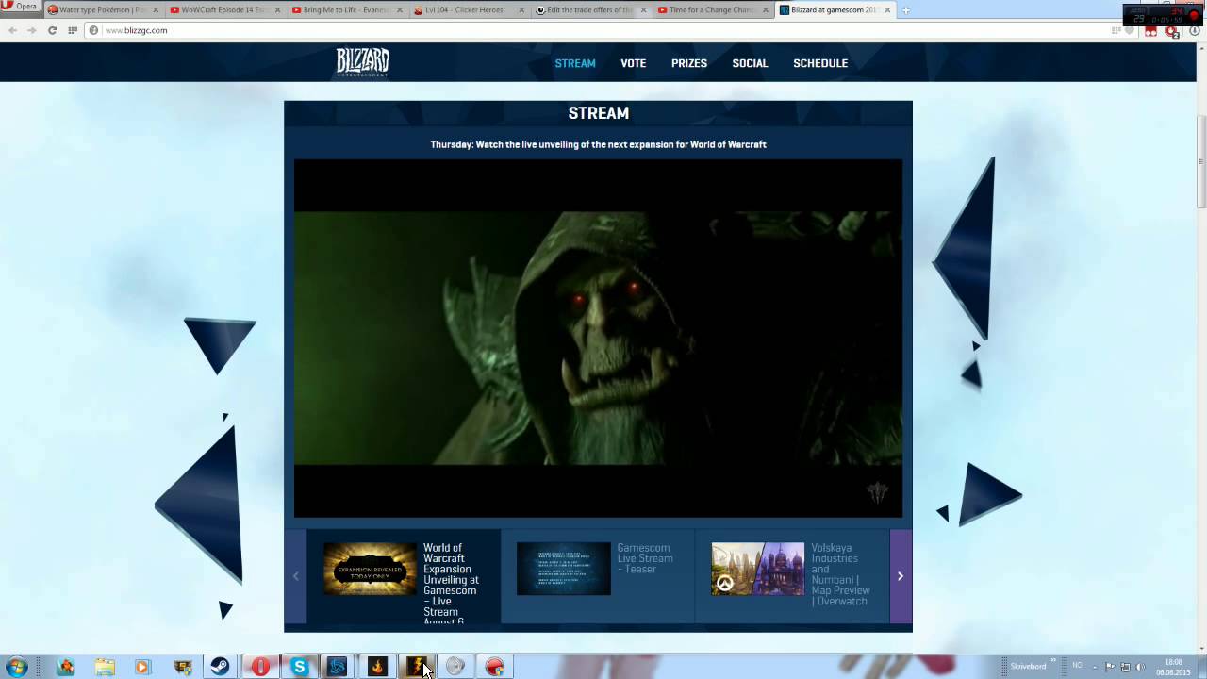Open the World of Warcraft Expansion Unveiling title
The width and height of the screenshot is (1207, 679).
452,583
